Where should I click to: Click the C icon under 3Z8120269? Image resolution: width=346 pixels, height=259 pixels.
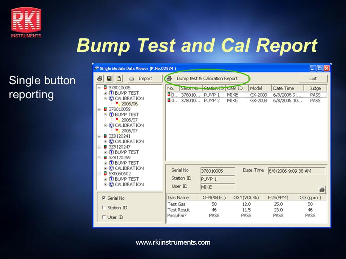(x=111, y=168)
